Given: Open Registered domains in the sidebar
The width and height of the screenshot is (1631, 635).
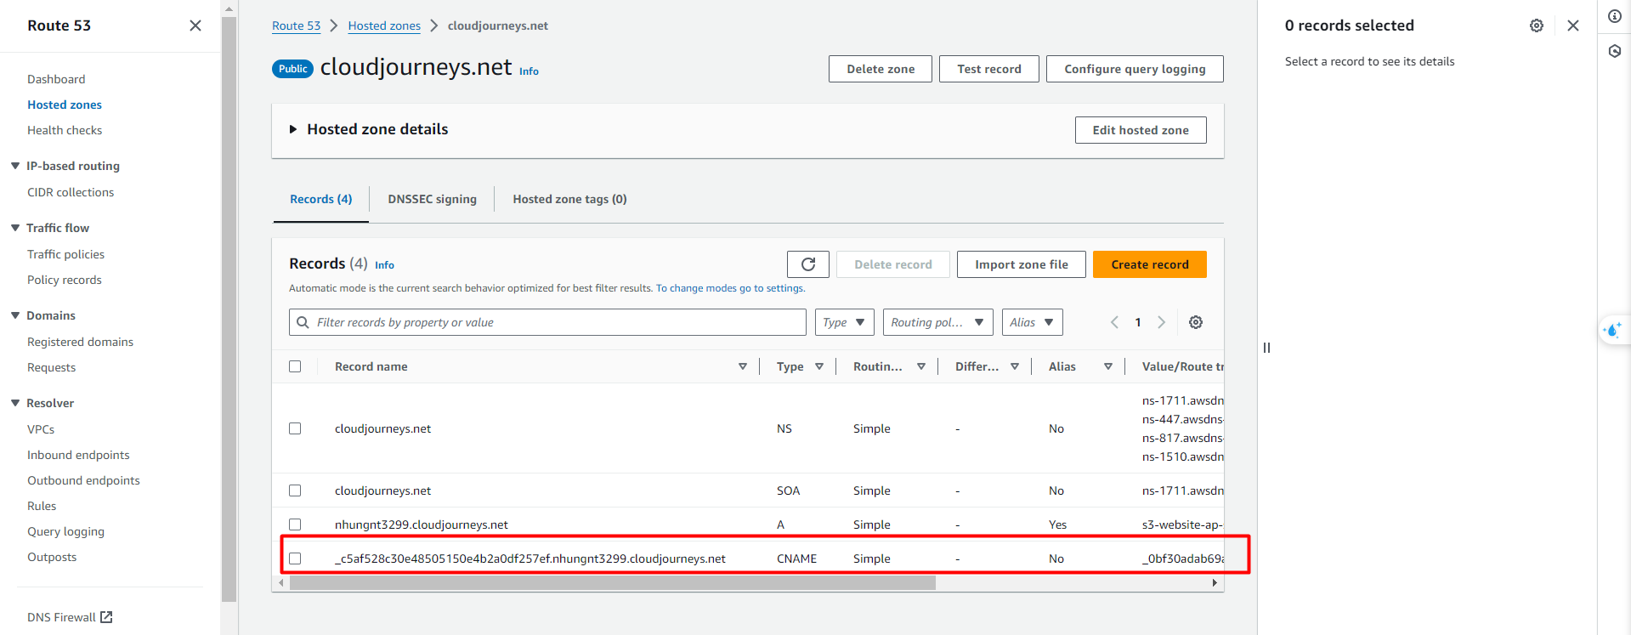Looking at the screenshot, I should coord(80,342).
